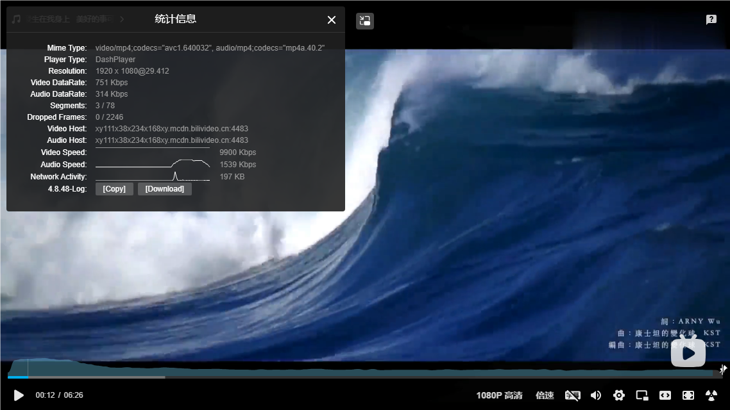
Task: Click the mini-window icon beside the stats panel
Action: [x=365, y=21]
